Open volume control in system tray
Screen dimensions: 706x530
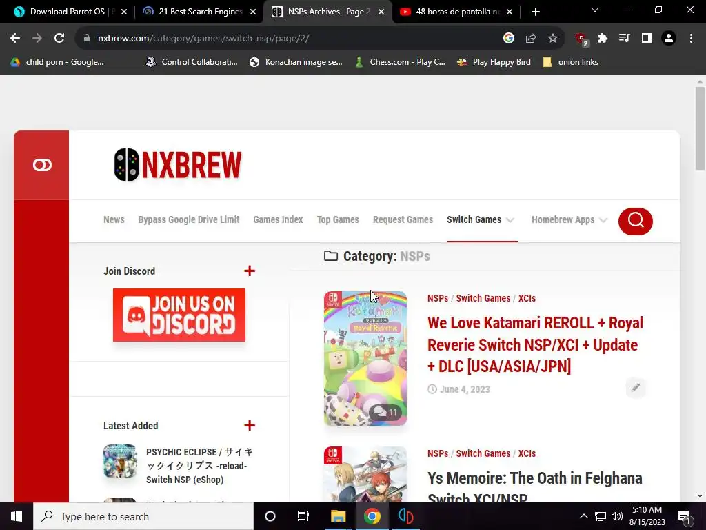click(x=617, y=516)
